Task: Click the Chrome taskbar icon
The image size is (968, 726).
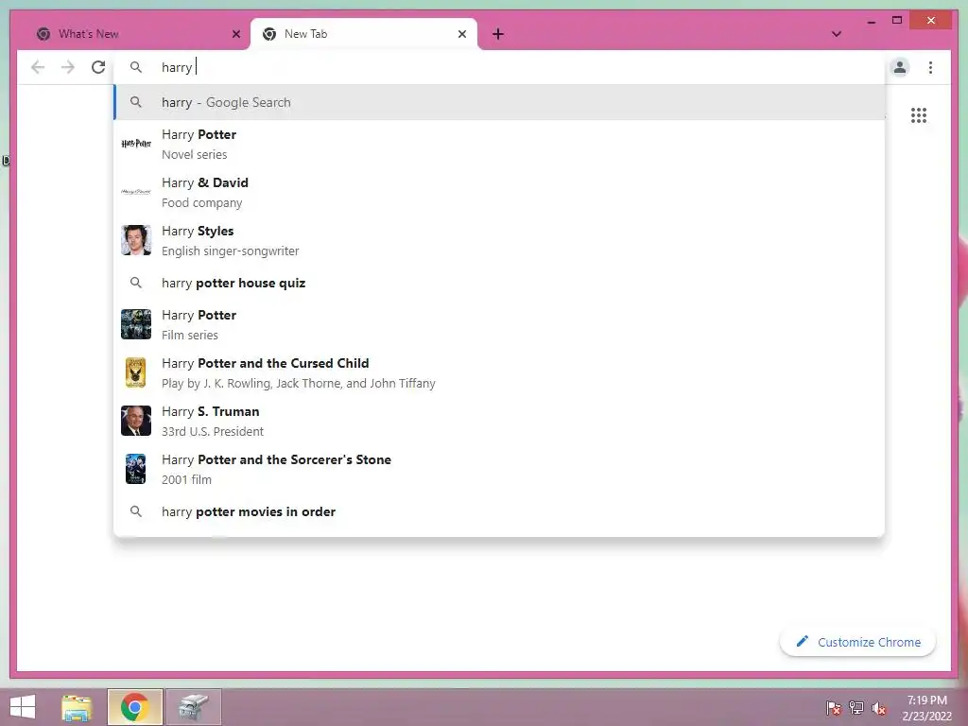Action: pos(135,707)
